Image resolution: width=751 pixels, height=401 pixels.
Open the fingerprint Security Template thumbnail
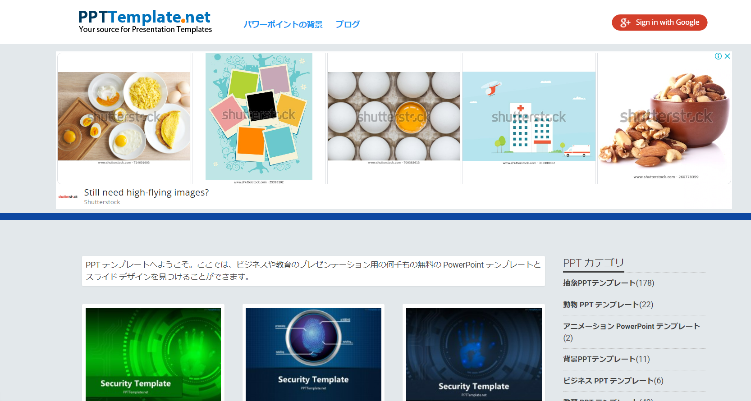(313, 354)
